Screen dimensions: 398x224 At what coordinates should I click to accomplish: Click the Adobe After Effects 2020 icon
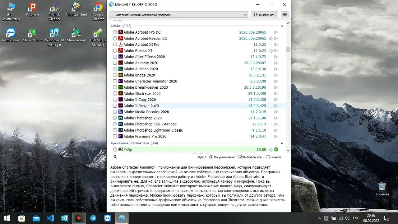point(121,57)
